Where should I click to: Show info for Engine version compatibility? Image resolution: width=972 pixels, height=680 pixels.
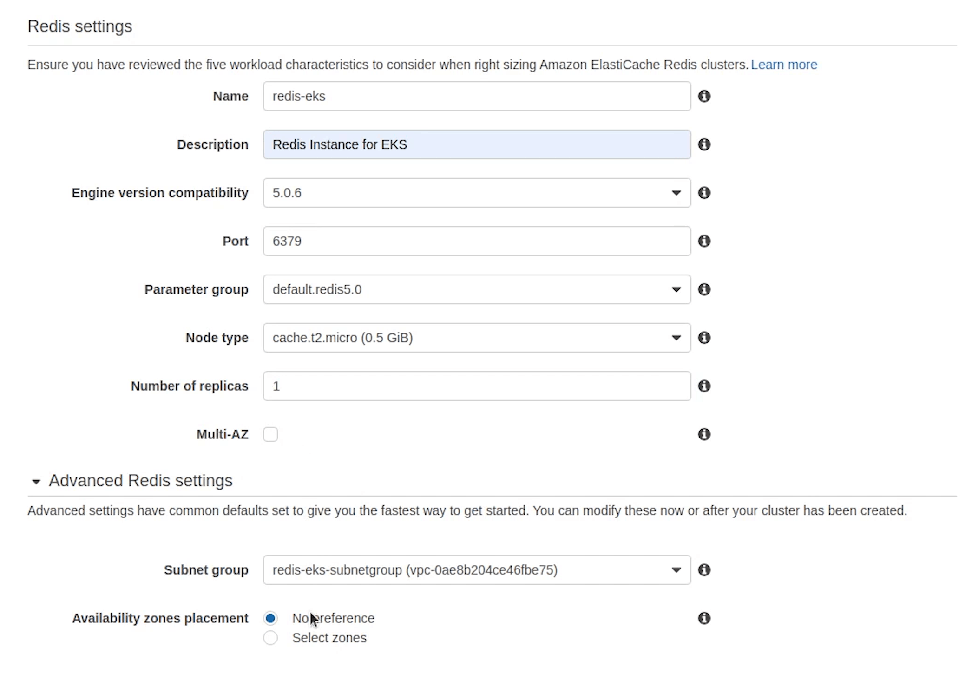pos(704,193)
